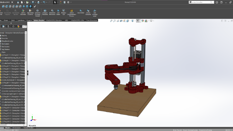Expand SOLIDWORKS menu arrow
Viewport: 233px width, 131px height.
click(12, 2)
